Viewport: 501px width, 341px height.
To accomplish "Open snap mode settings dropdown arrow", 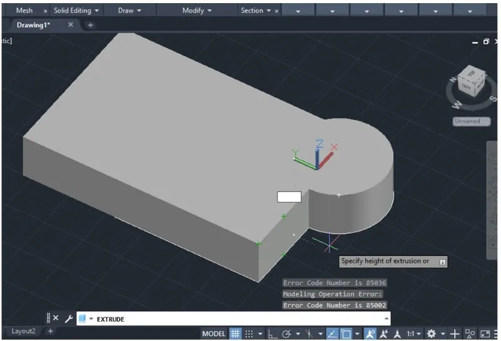I will pos(260,334).
